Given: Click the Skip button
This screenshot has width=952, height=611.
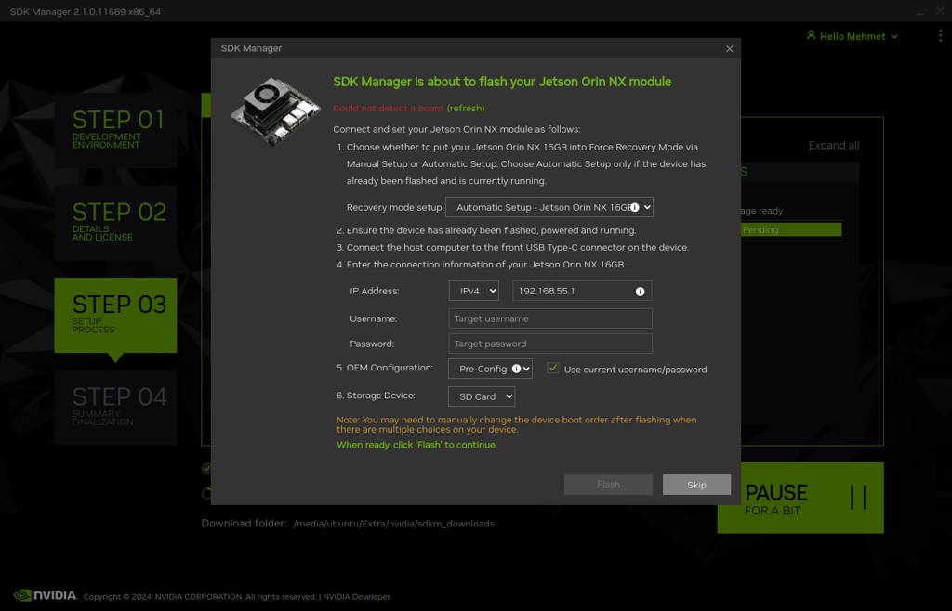Looking at the screenshot, I should [x=696, y=485].
